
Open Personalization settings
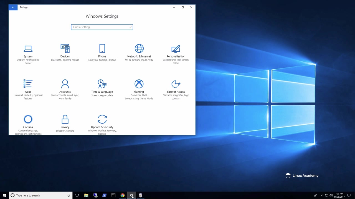(176, 54)
